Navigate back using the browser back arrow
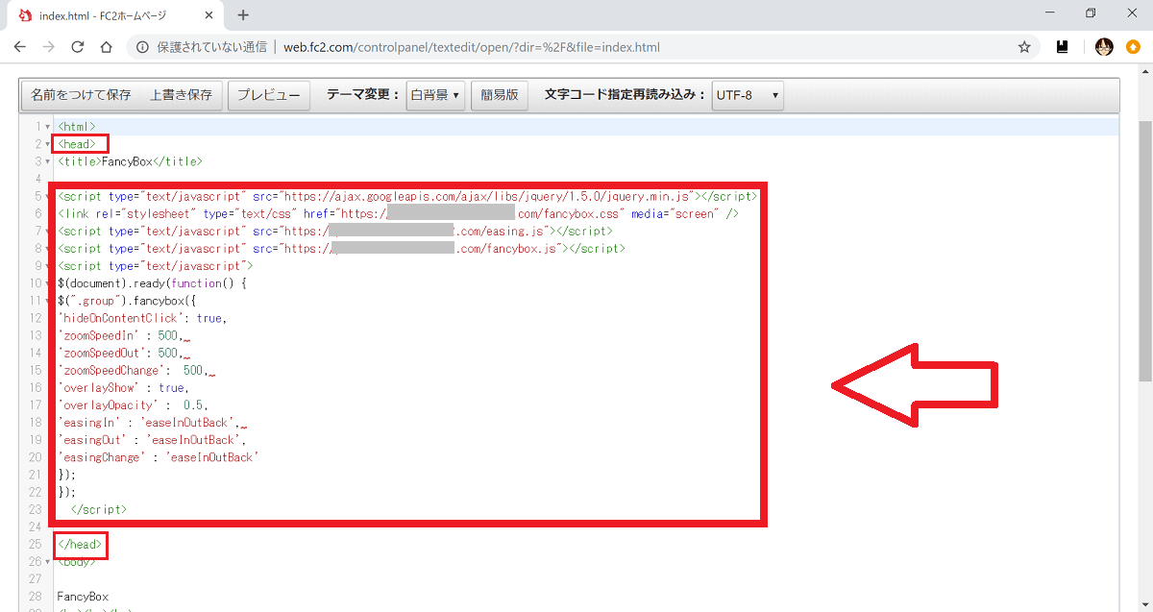This screenshot has height=612, width=1153. click(x=20, y=46)
